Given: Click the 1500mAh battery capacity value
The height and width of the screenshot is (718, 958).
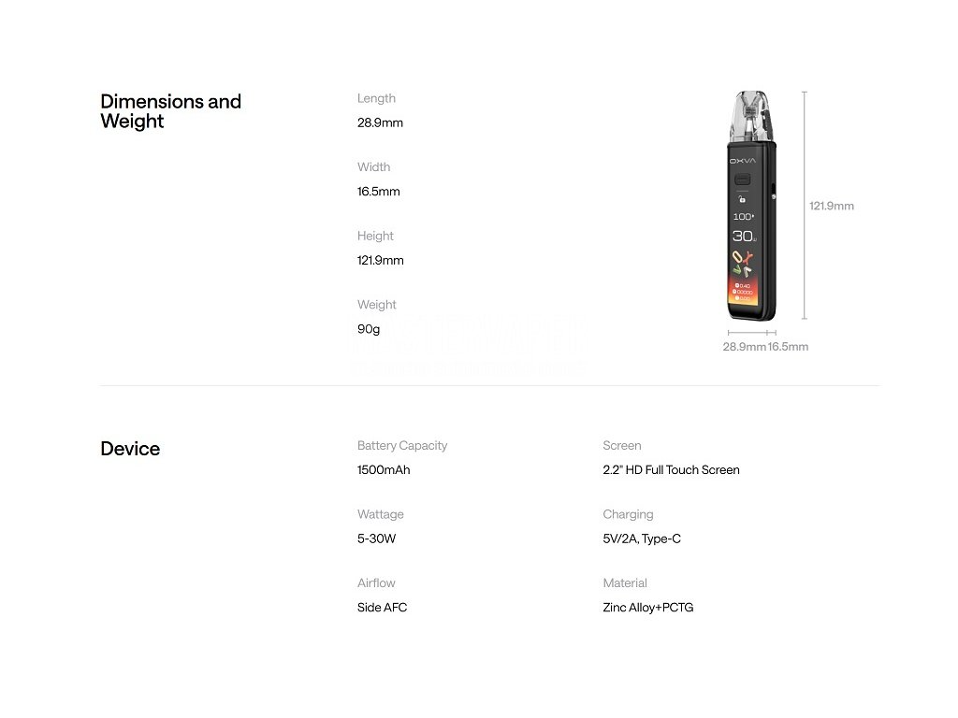Looking at the screenshot, I should (x=384, y=470).
